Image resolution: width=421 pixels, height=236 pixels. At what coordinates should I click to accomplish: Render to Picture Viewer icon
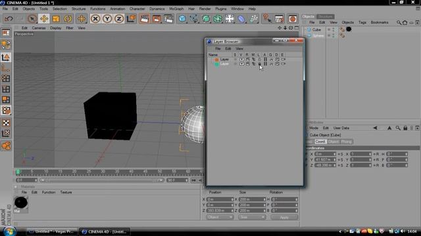(157, 19)
